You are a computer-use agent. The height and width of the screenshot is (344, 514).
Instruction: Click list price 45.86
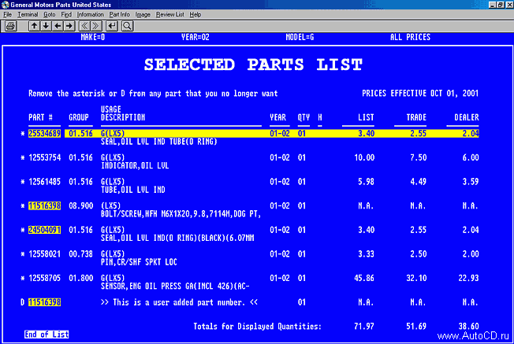point(364,278)
